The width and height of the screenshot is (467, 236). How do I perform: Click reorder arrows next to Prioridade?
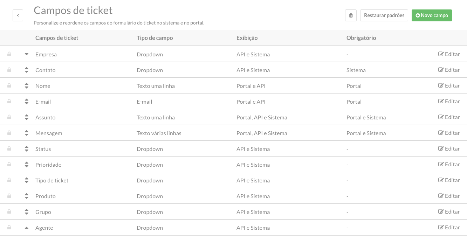click(27, 165)
